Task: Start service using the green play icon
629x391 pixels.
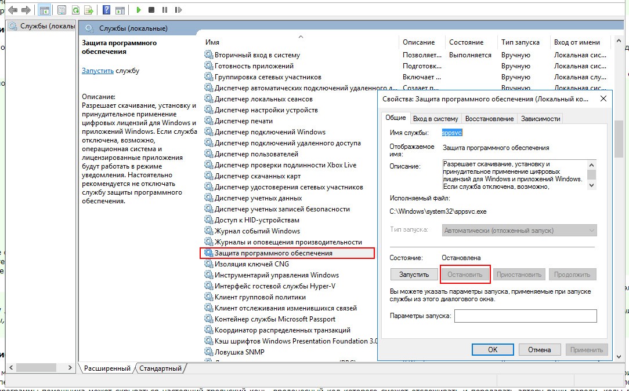Action: (139, 10)
